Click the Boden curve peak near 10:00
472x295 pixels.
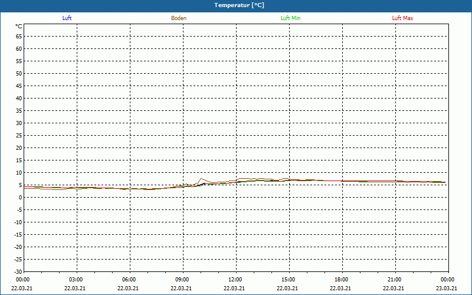[x=201, y=179]
